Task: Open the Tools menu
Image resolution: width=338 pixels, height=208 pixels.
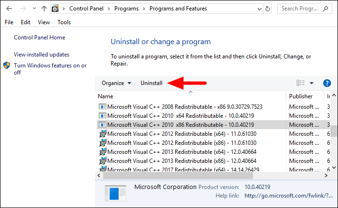Action: click(x=64, y=22)
